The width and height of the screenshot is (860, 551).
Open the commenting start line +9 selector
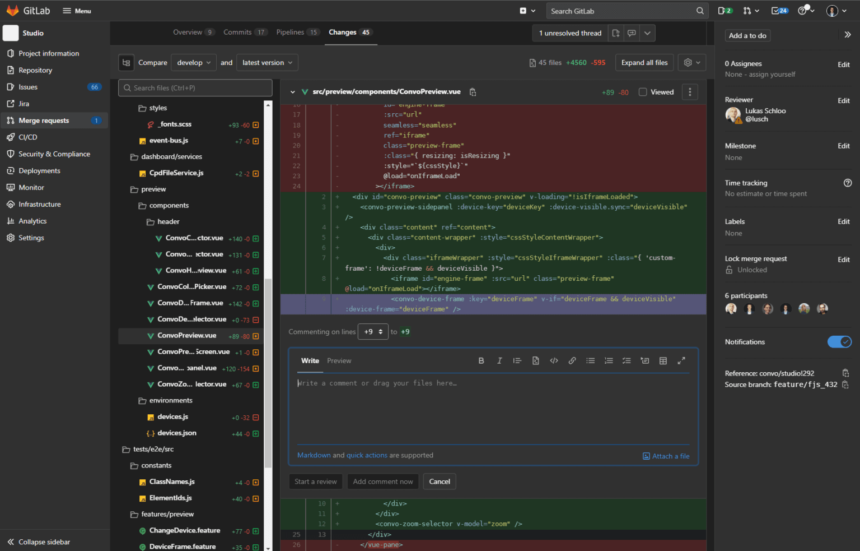(x=373, y=332)
